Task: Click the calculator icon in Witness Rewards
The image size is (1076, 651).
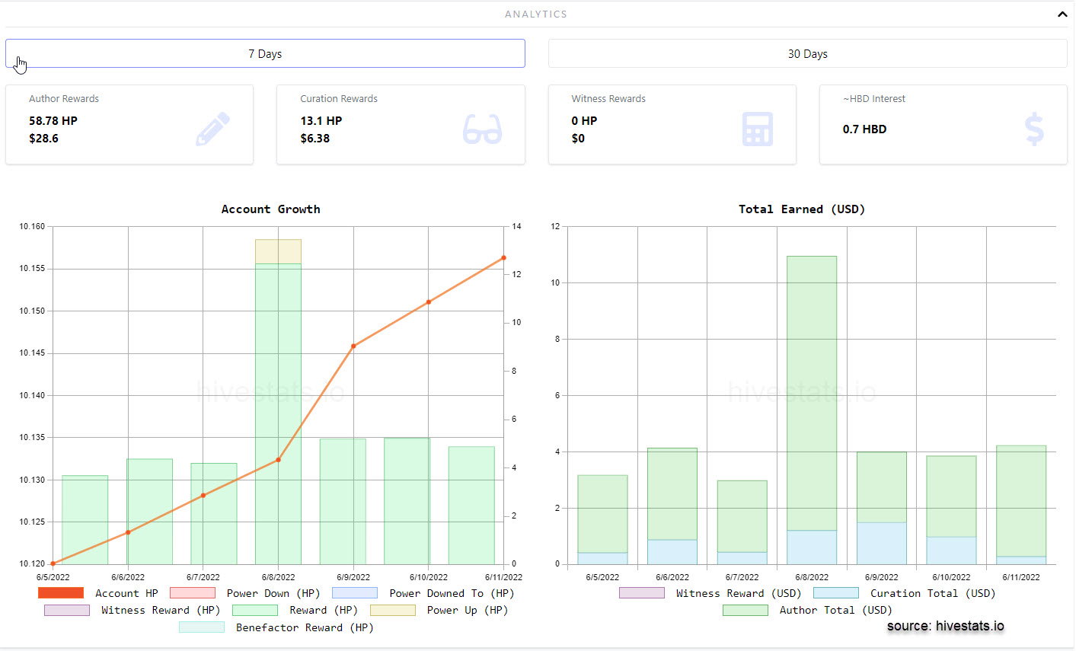Action: point(757,129)
